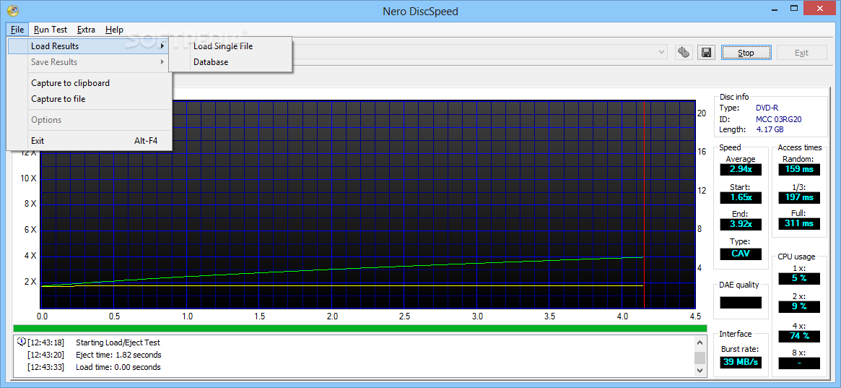Click the log scrollbar thumb
This screenshot has height=388, width=841.
[700, 358]
